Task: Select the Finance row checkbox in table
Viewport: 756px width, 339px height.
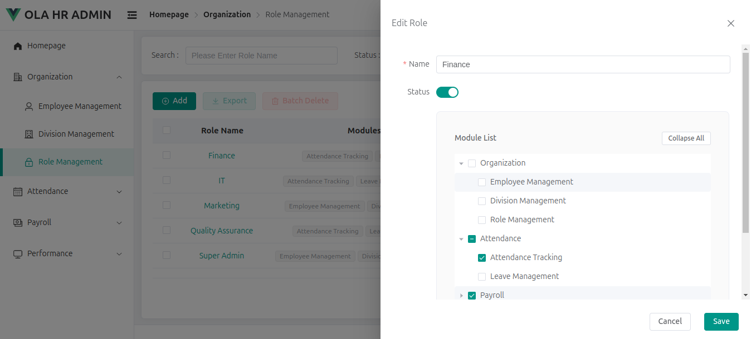Action: (167, 155)
